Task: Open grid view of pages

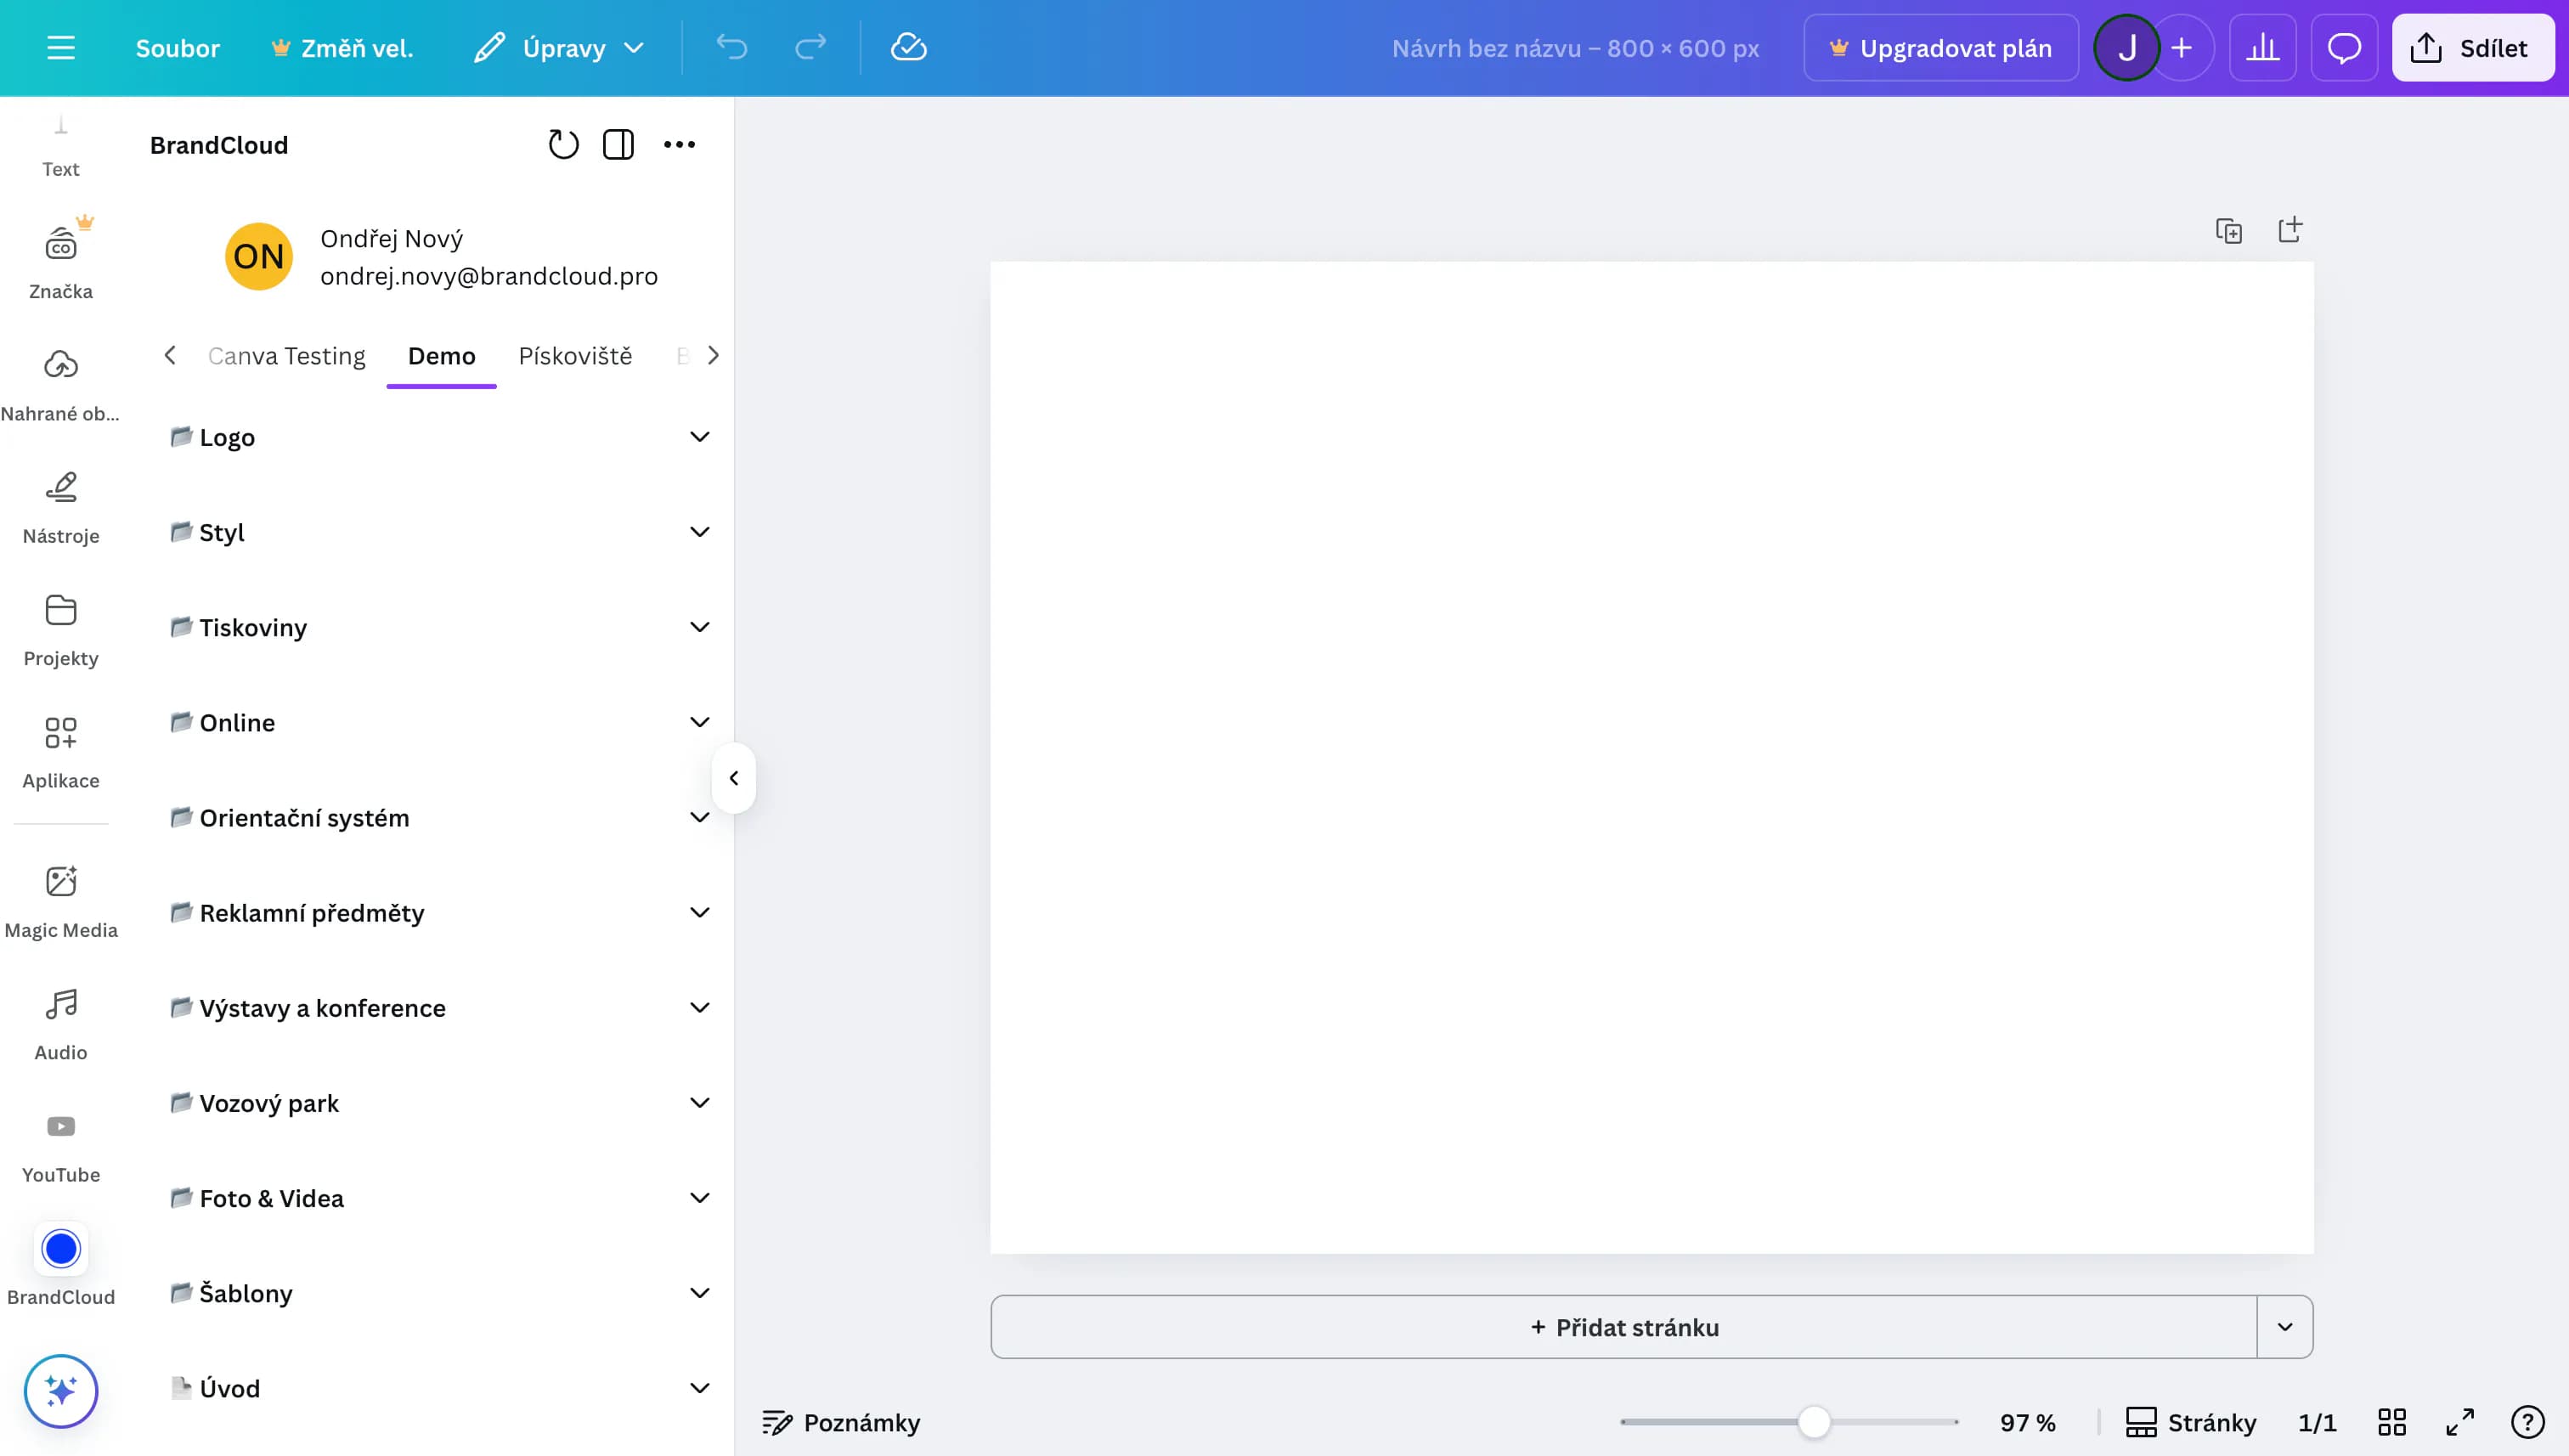Action: [x=2391, y=1422]
